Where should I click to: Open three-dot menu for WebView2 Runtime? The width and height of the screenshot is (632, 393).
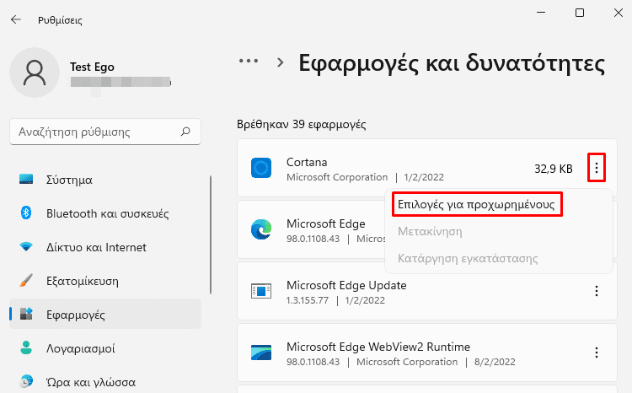(x=597, y=353)
